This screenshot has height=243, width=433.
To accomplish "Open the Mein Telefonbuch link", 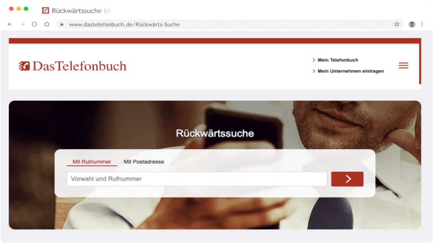I will point(338,60).
